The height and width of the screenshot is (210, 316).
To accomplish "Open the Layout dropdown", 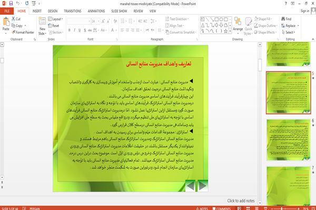I will pyautogui.click(x=55, y=19).
